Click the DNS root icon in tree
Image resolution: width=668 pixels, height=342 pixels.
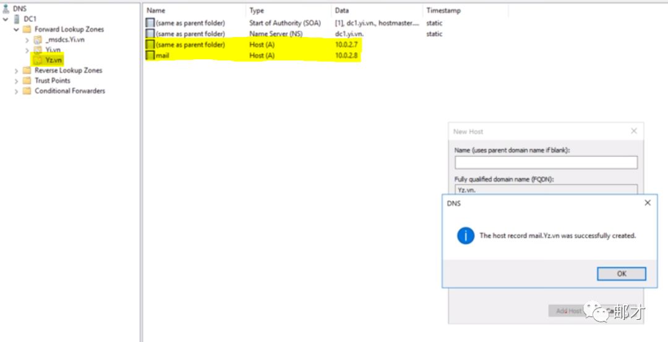[6, 9]
